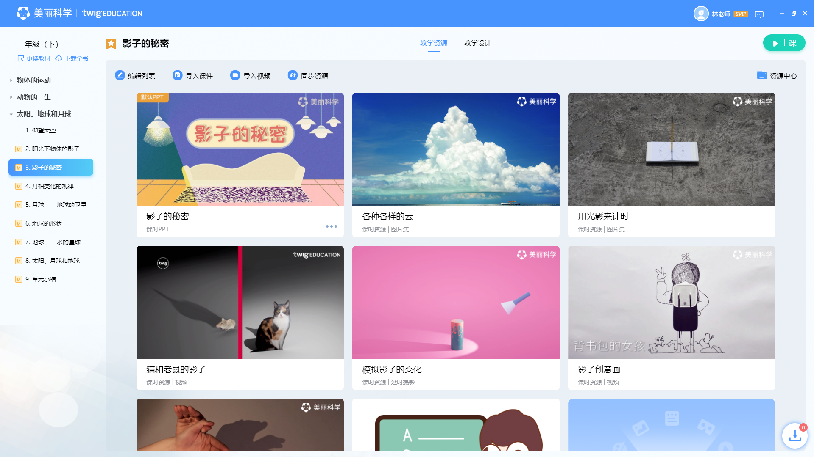
Task: Click the 猫和老鼠的影子 card title
Action: pos(176,369)
